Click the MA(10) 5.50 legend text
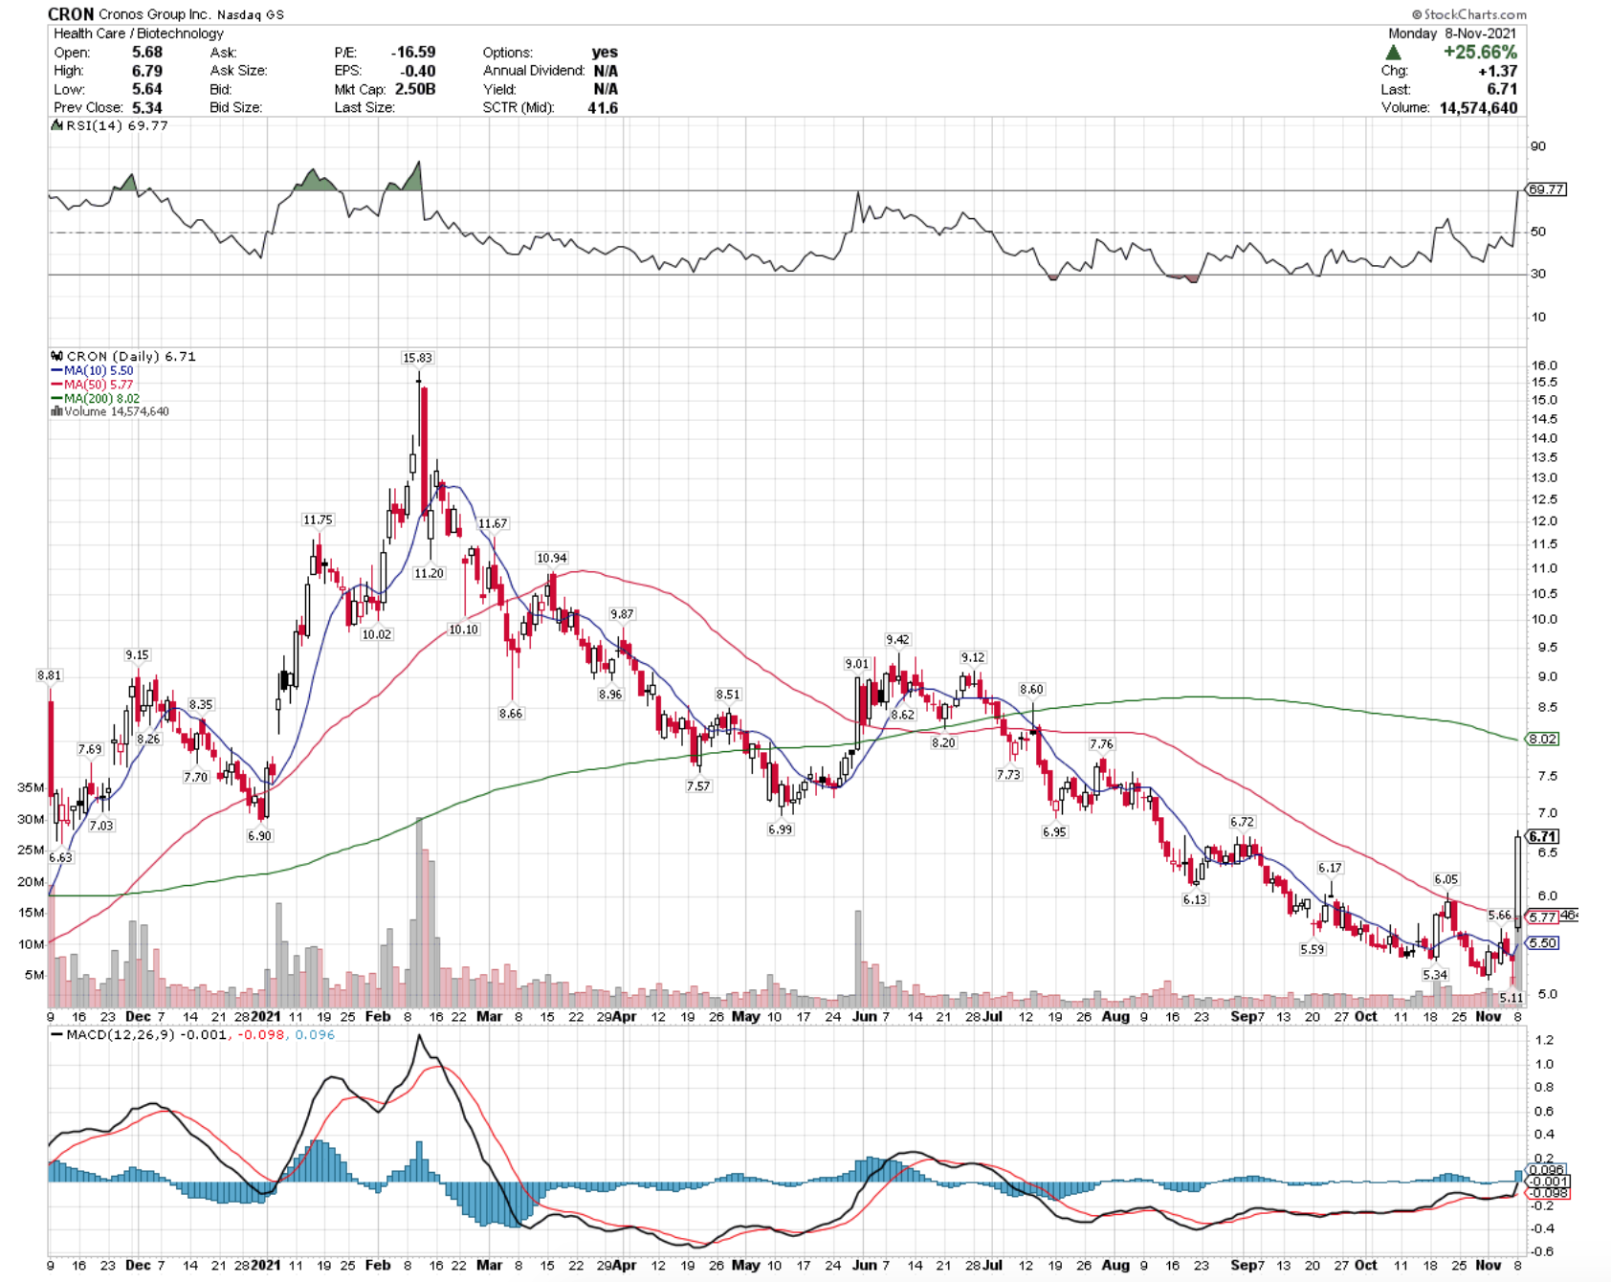Screen dimensions: 1611x1282 [99, 370]
